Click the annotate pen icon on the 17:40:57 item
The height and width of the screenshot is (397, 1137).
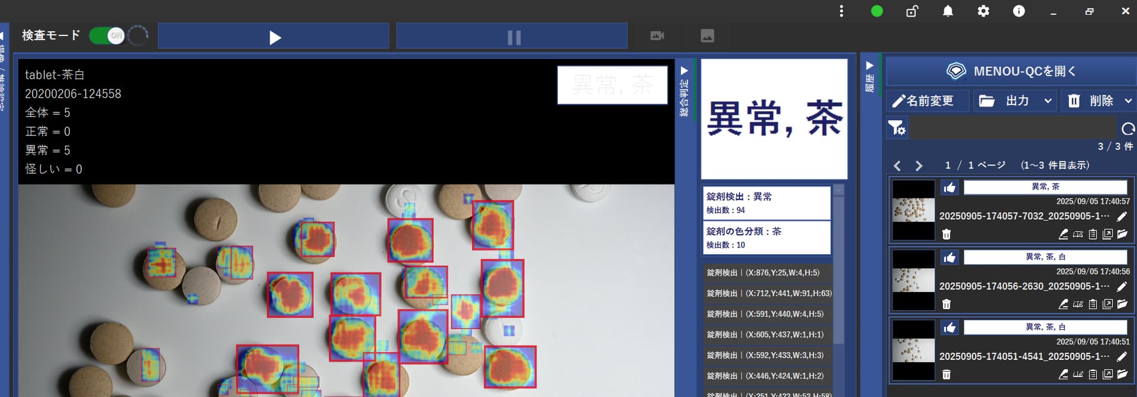click(x=1064, y=235)
